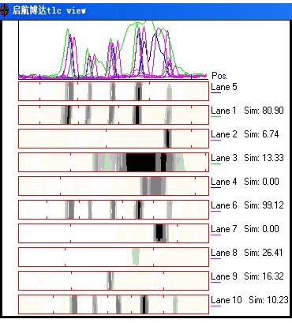Click the Sim: 26.41 value

tap(264, 253)
